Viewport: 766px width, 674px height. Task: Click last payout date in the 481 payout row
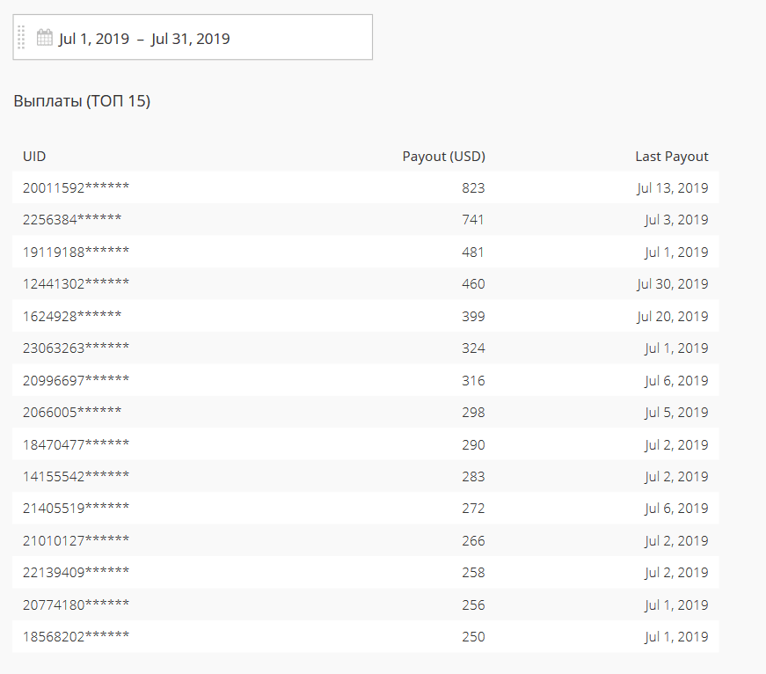676,253
